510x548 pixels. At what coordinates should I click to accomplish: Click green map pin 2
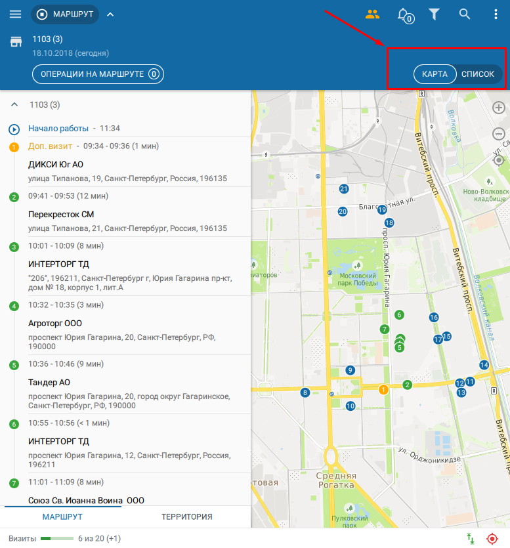[407, 385]
